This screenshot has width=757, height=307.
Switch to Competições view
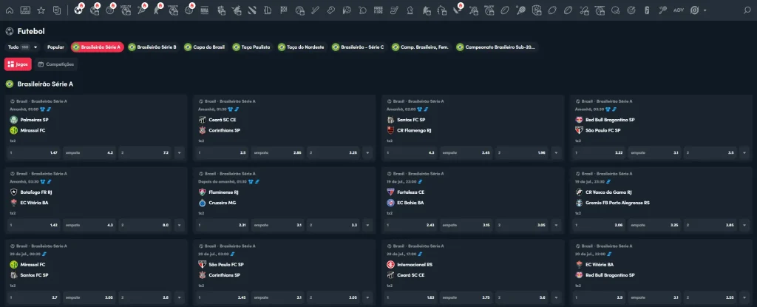click(56, 64)
